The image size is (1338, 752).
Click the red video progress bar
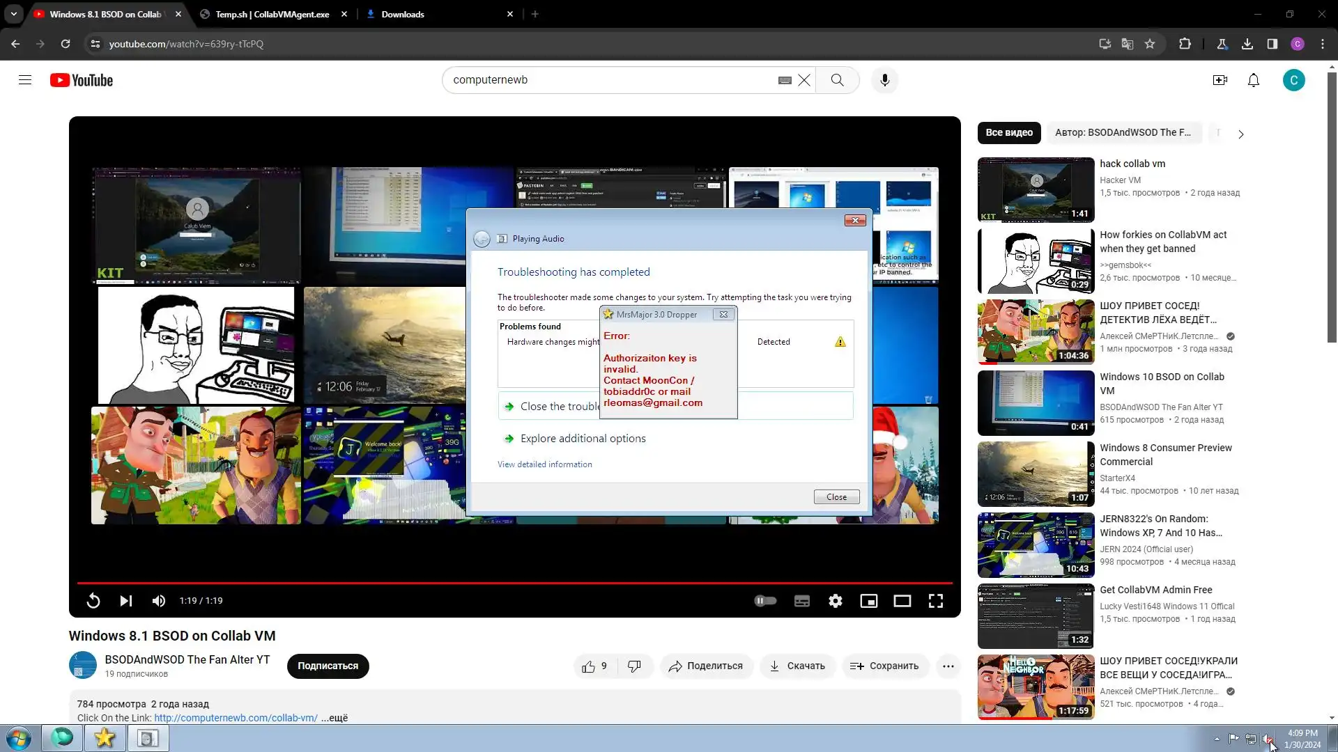pyautogui.click(x=514, y=583)
